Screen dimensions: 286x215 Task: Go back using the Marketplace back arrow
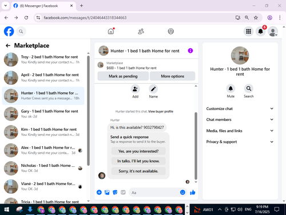pyautogui.click(x=8, y=45)
